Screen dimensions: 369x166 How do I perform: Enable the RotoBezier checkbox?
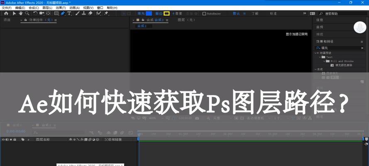tap(204, 14)
